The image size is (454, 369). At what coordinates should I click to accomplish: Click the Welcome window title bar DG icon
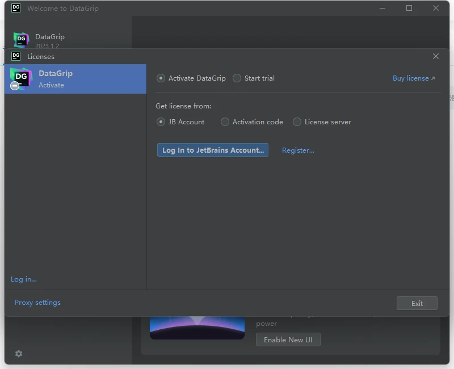tap(16, 8)
